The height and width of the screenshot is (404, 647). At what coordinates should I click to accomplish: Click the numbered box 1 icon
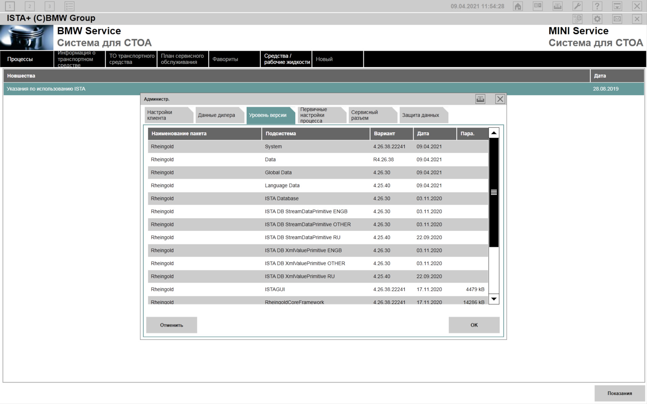[x=10, y=6]
